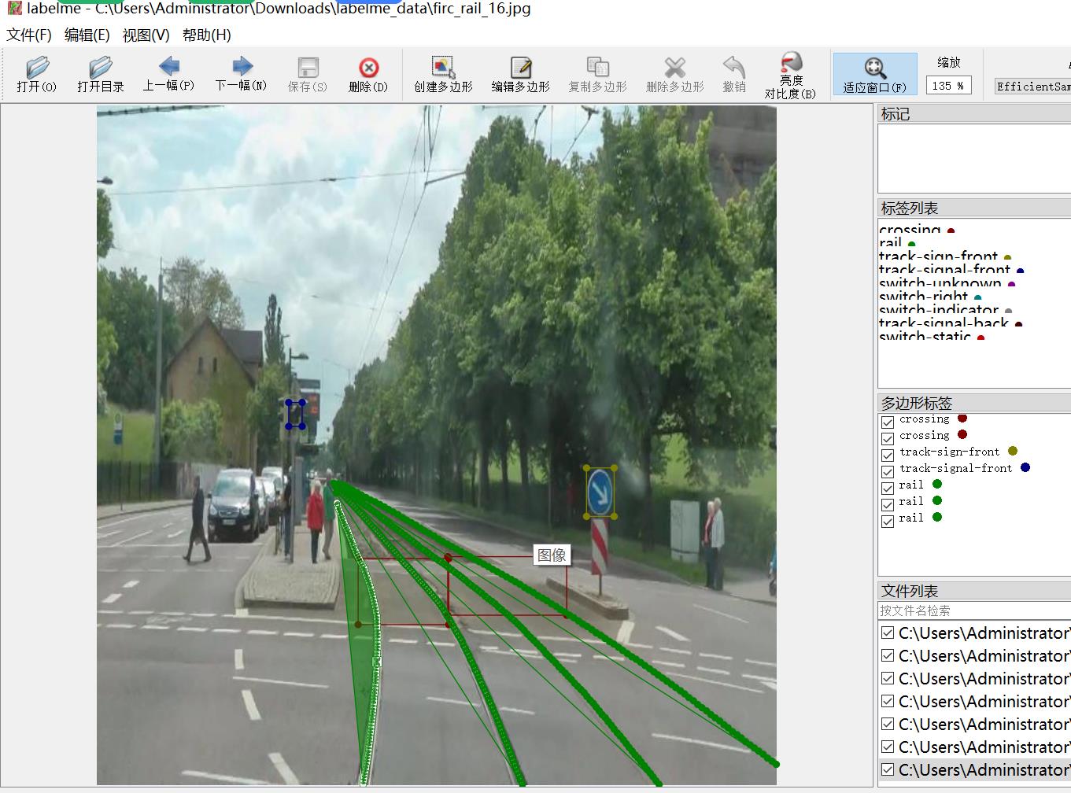Click the file name search field
This screenshot has width=1071, height=793.
973,610
